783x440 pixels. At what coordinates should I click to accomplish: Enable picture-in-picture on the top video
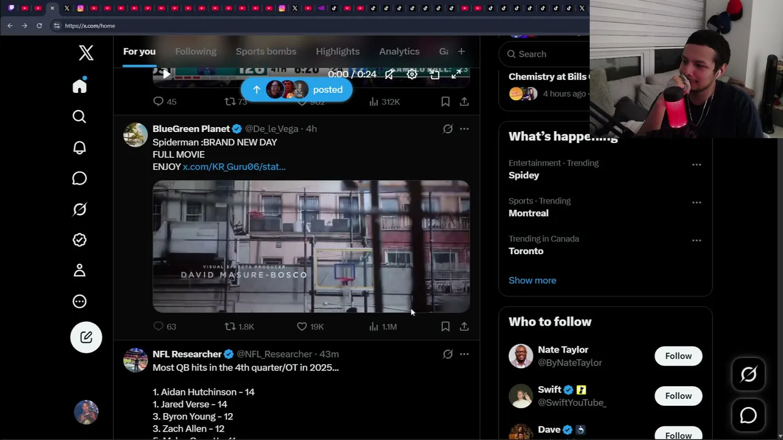(434, 74)
